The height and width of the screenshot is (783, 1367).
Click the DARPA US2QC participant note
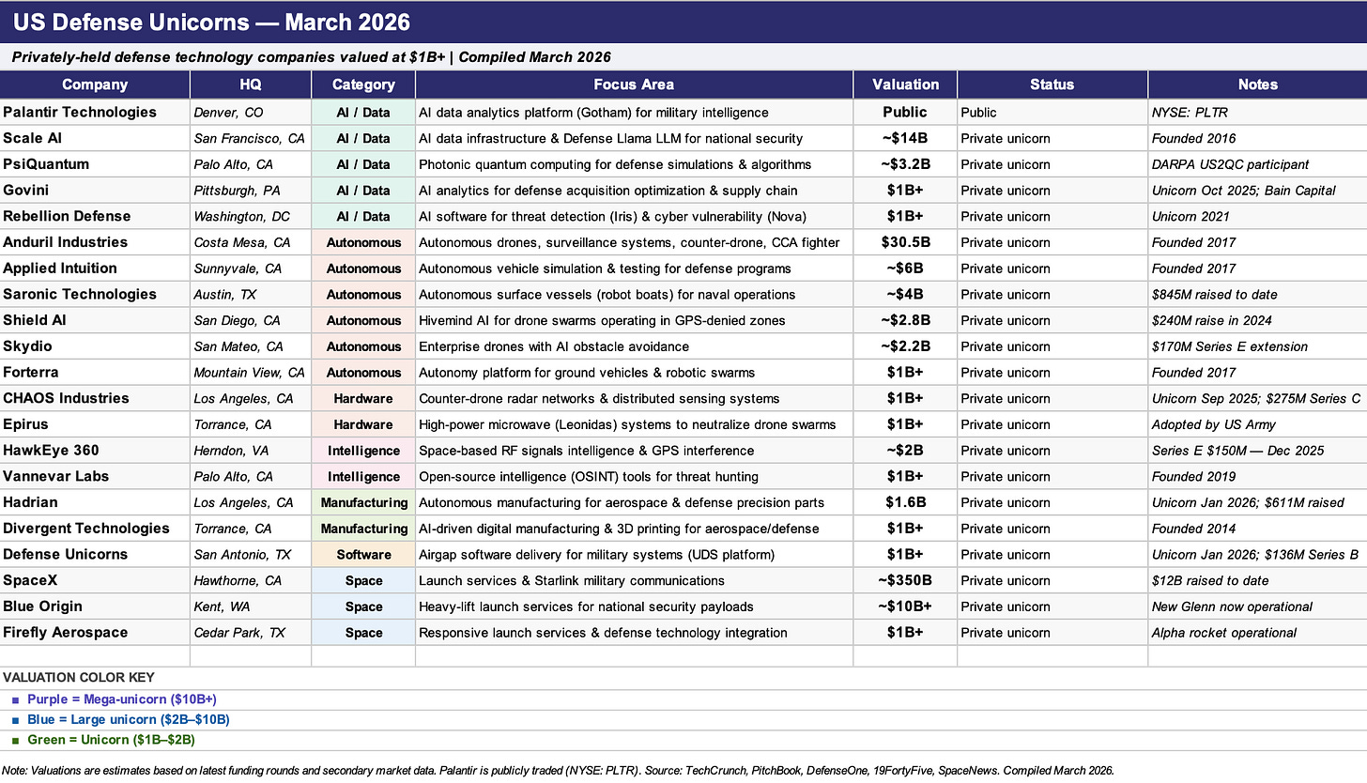pyautogui.click(x=1257, y=164)
